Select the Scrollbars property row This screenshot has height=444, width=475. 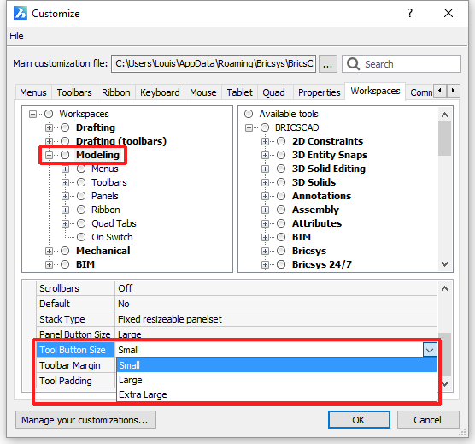point(237,288)
